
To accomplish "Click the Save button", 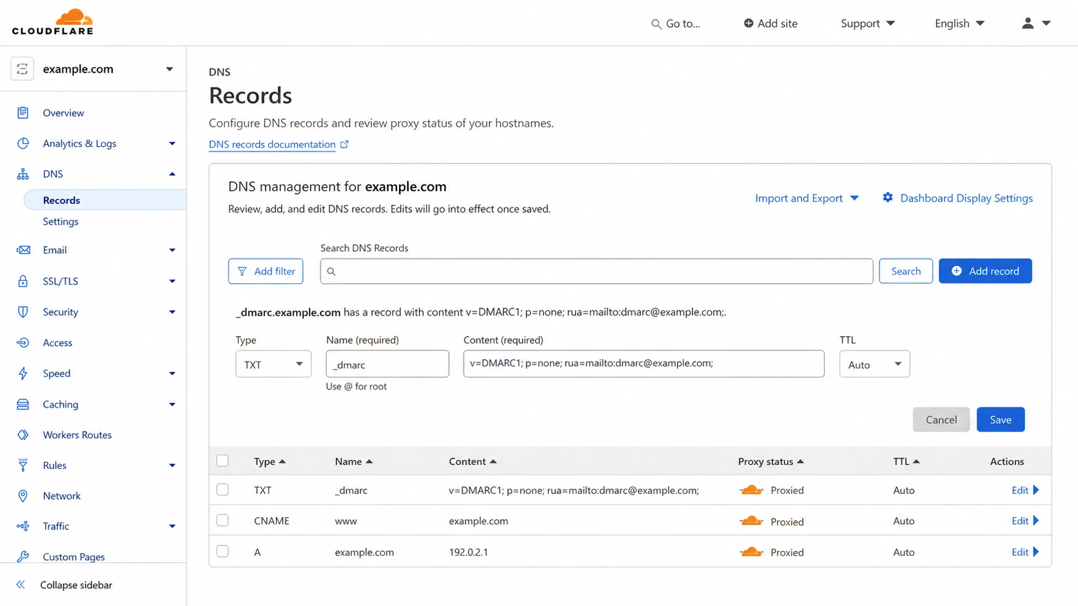I will pyautogui.click(x=1001, y=419).
